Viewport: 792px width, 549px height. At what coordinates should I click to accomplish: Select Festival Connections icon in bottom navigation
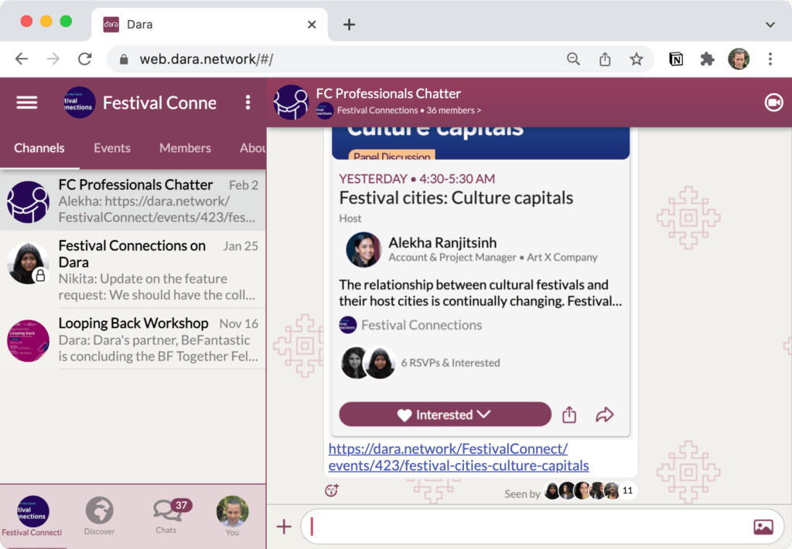32,516
